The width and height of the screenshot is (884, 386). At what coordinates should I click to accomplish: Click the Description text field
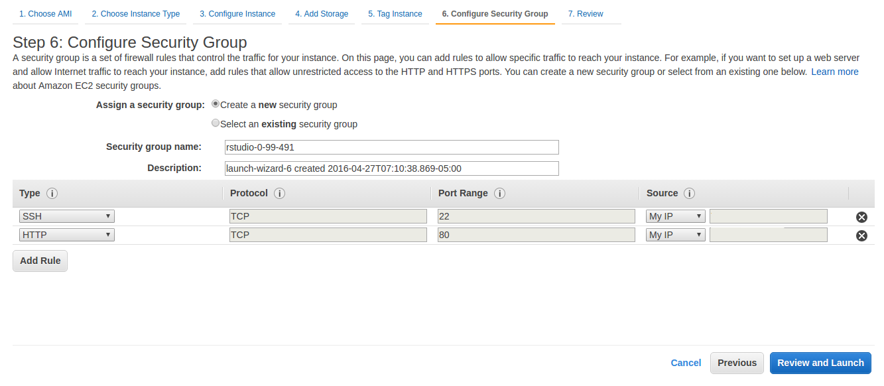tap(392, 168)
